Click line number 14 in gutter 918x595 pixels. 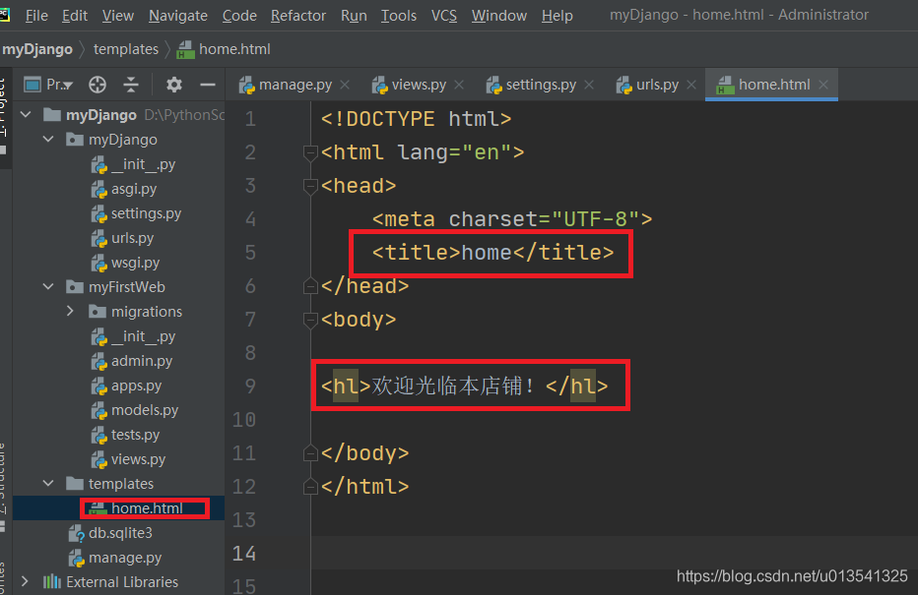click(244, 553)
